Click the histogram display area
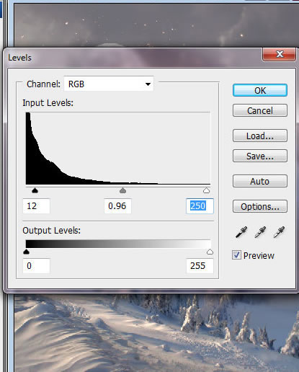This screenshot has width=299, height=372. point(118,149)
